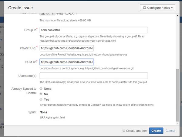Click the Sprint field value None

[x=44, y=112]
